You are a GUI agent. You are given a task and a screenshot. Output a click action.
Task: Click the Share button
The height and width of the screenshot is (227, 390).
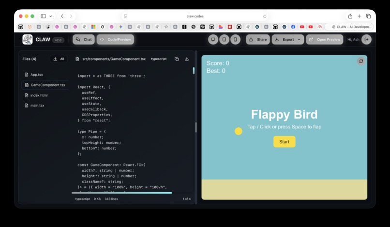258,39
